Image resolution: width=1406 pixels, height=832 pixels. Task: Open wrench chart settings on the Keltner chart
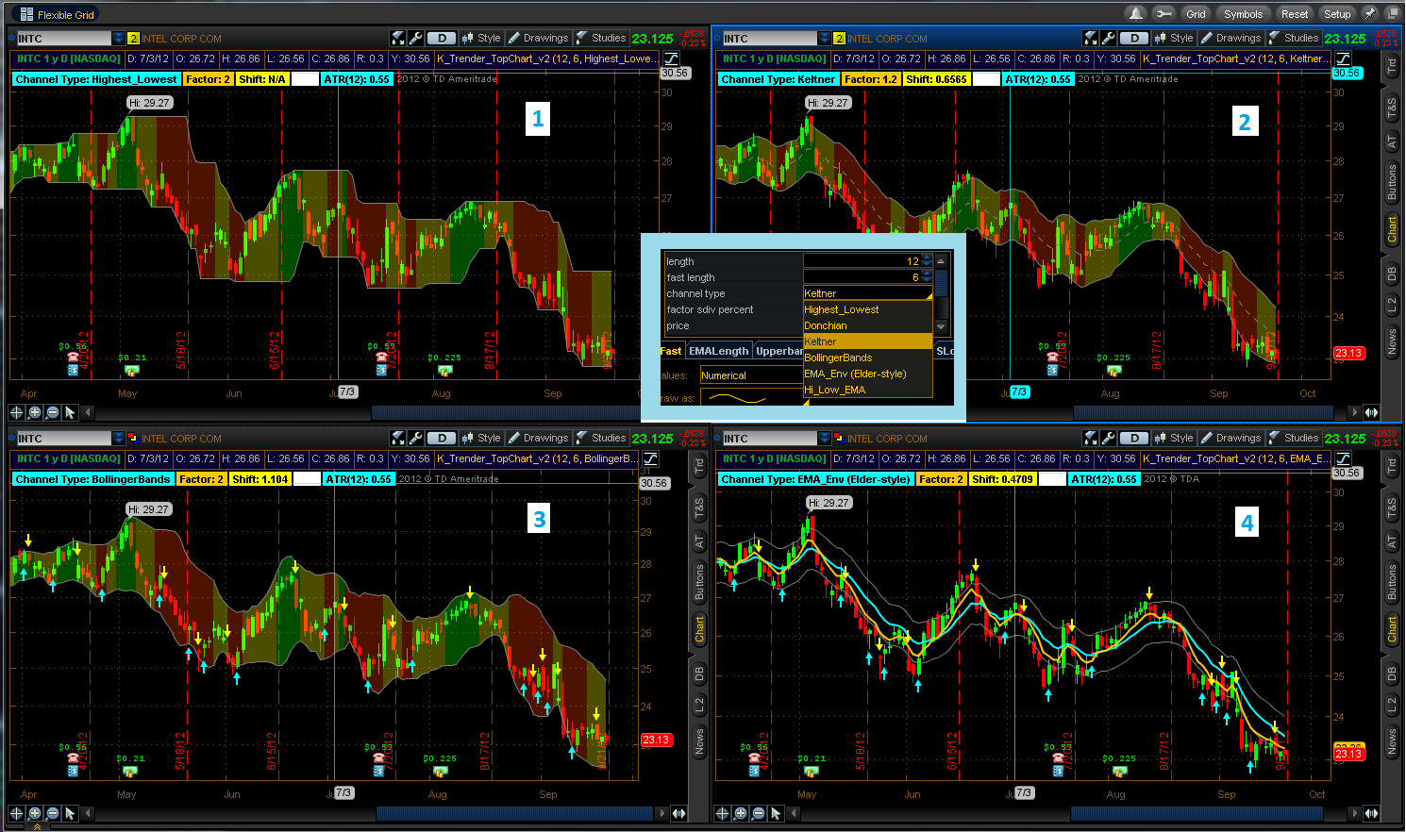[1108, 39]
